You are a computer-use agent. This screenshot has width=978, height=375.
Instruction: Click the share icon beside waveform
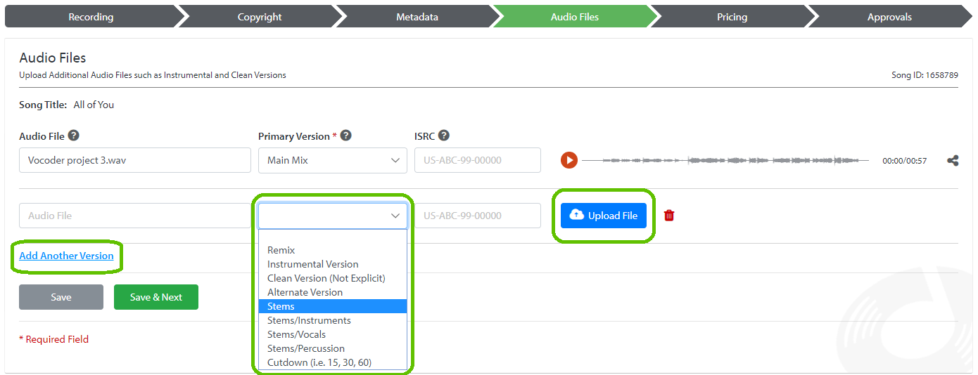(953, 161)
